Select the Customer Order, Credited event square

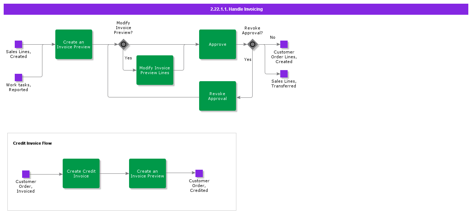pyautogui.click(x=199, y=173)
